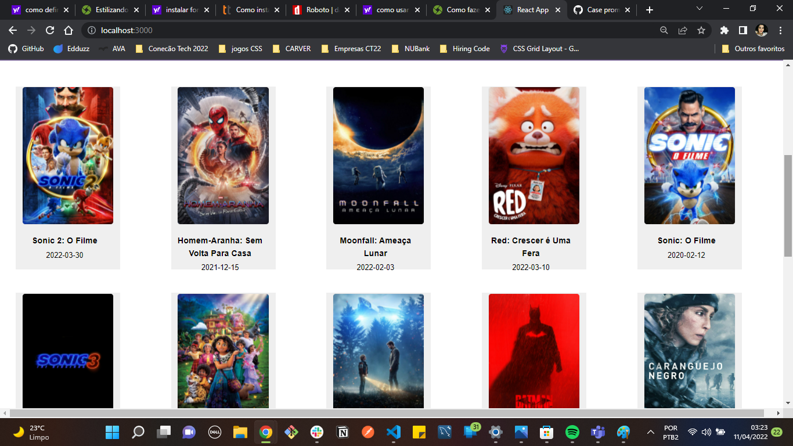Open Windows taskbar search

pyautogui.click(x=138, y=432)
